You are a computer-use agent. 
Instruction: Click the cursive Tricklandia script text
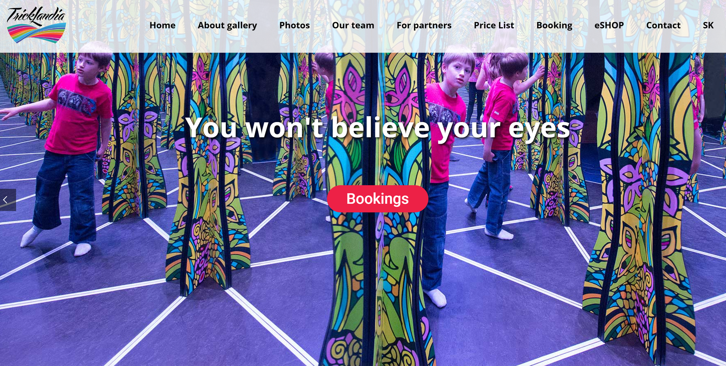pyautogui.click(x=36, y=16)
